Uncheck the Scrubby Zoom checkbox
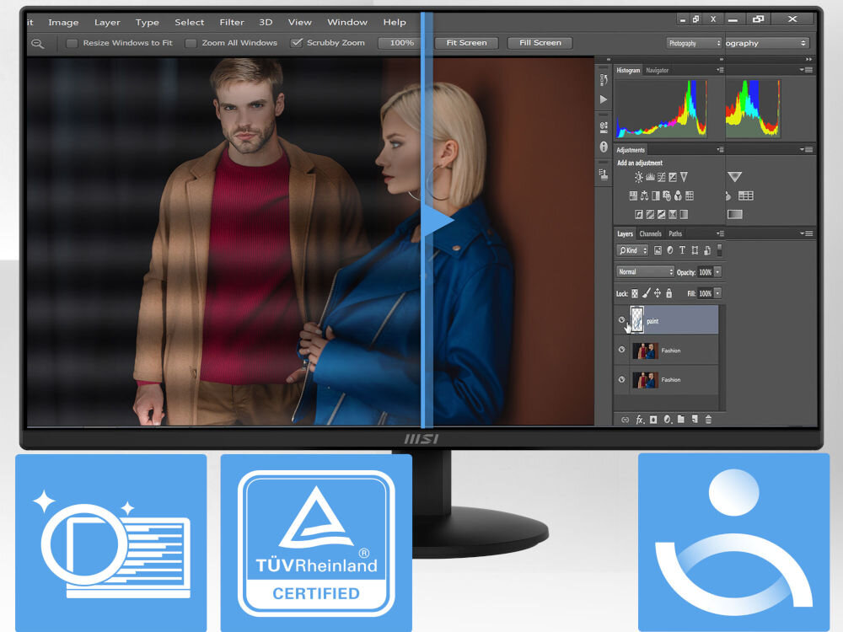843x632 pixels. (296, 43)
